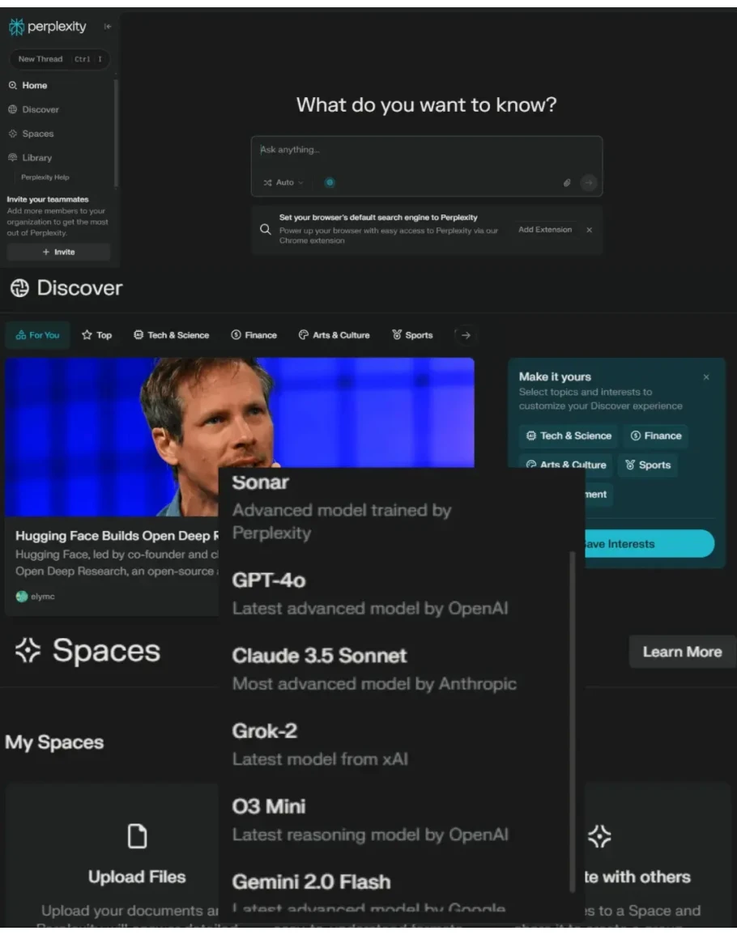Open Library from the sidebar

tap(36, 158)
